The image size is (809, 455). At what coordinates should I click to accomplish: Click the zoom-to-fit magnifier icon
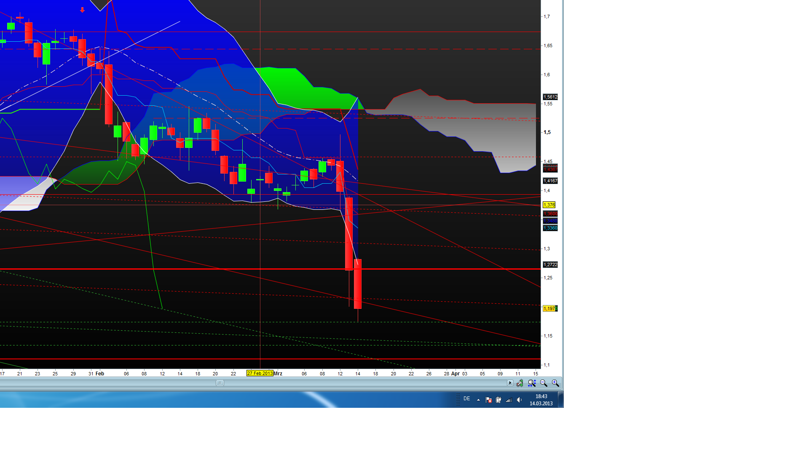pyautogui.click(x=532, y=383)
